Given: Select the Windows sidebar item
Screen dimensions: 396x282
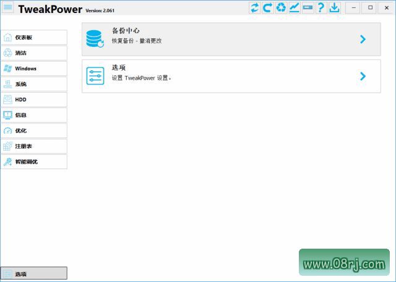Looking at the screenshot, I should pos(34,68).
